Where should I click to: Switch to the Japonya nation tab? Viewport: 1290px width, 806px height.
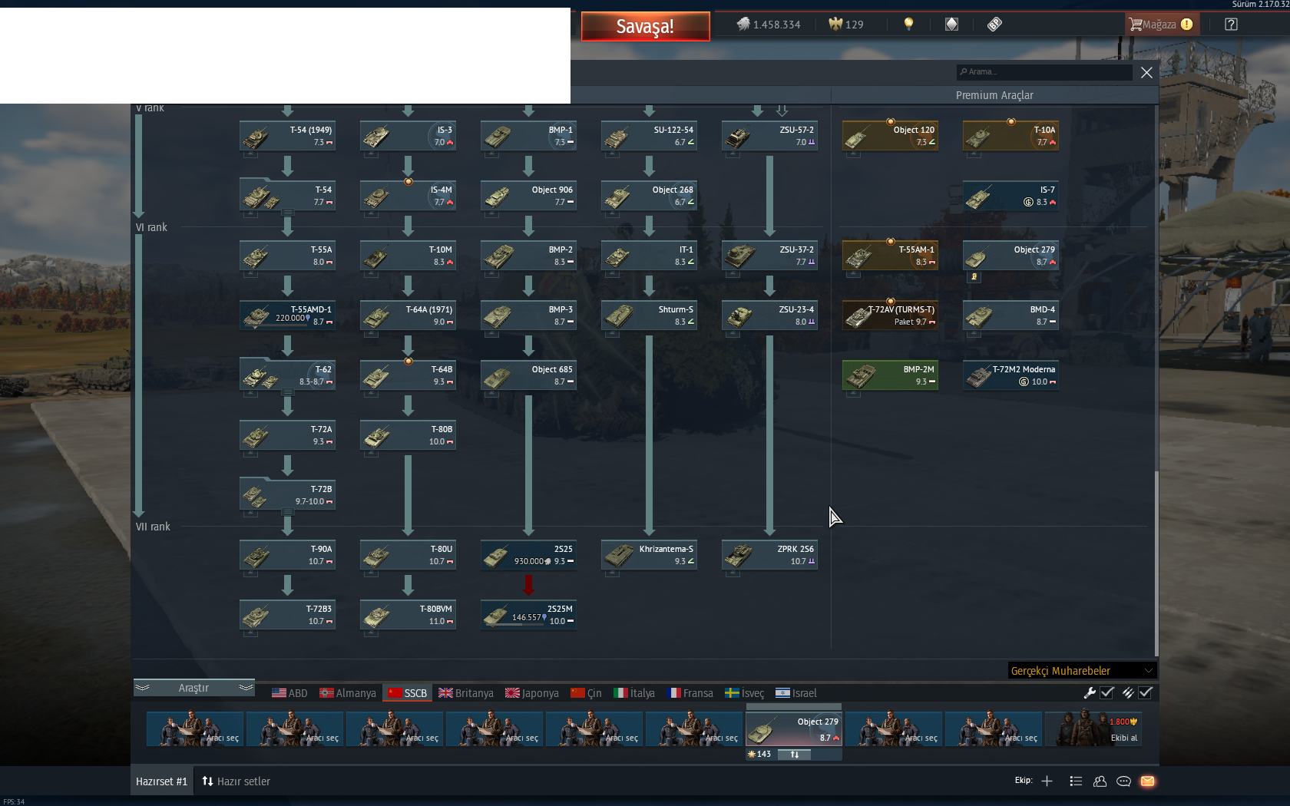(x=532, y=693)
